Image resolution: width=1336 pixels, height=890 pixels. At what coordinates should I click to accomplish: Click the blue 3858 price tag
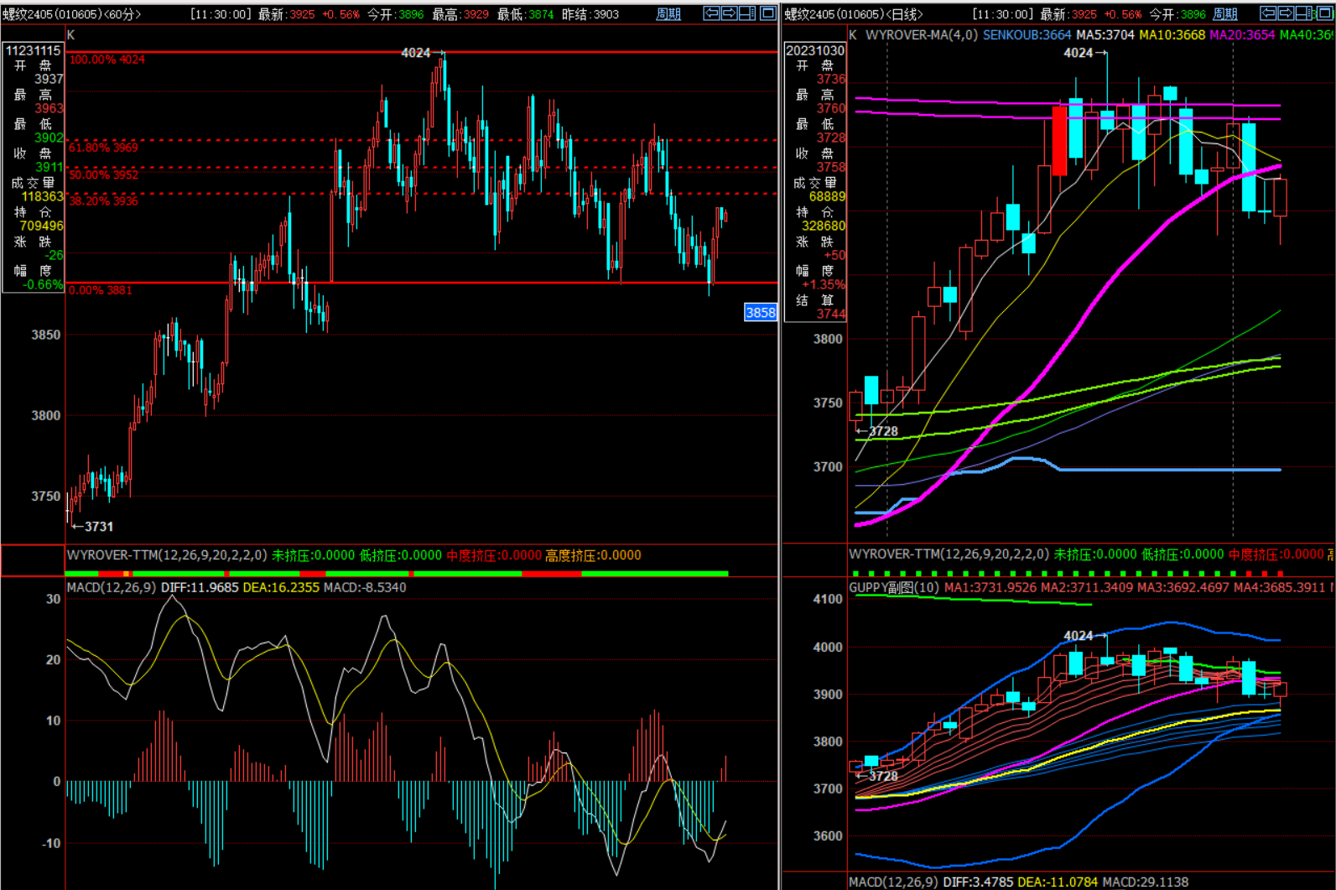click(760, 313)
